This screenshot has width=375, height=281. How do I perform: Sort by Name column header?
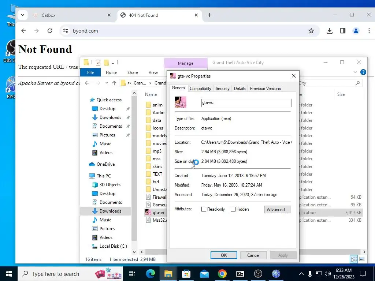151,94
